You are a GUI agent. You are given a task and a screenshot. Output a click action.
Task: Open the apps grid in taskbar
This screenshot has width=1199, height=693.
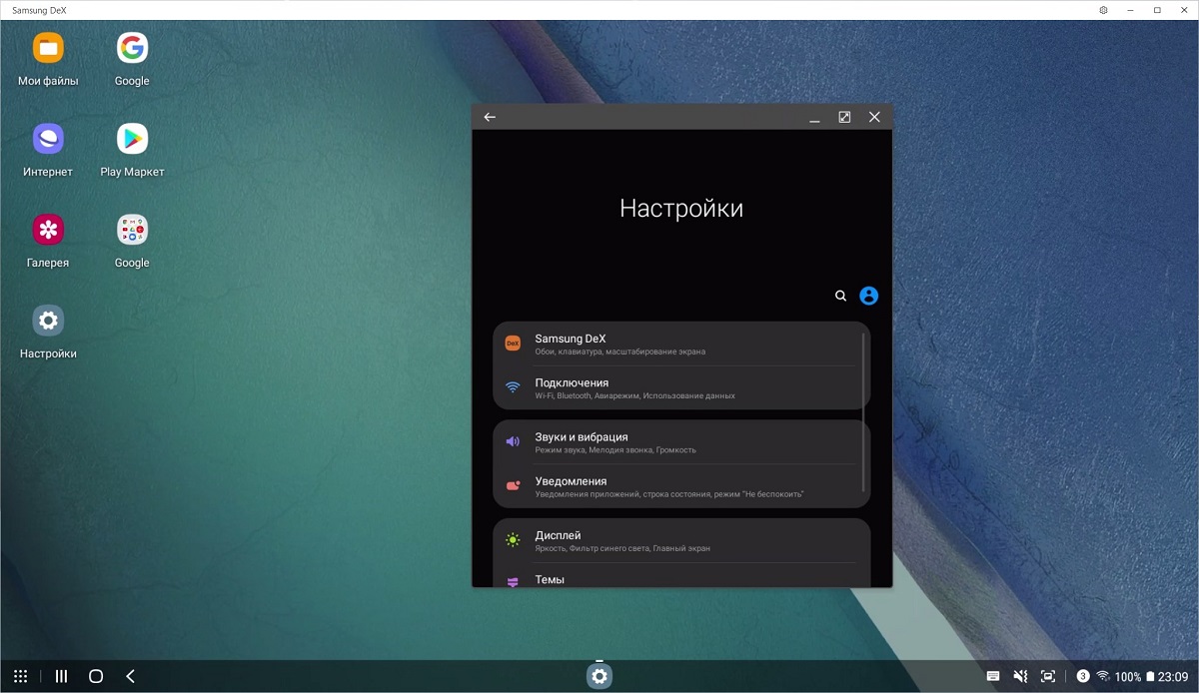point(21,676)
